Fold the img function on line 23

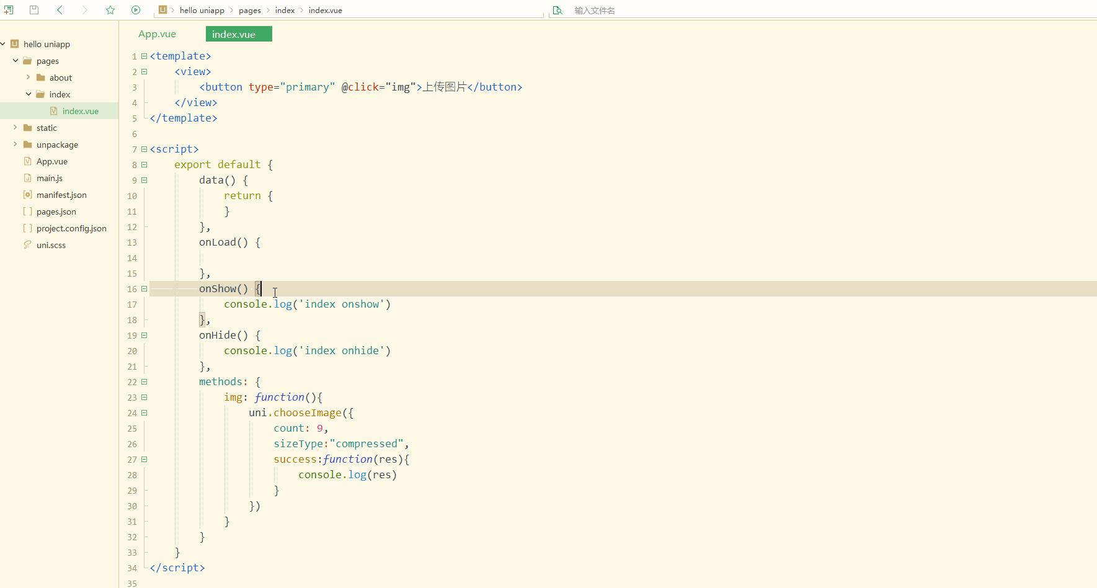pyautogui.click(x=144, y=397)
